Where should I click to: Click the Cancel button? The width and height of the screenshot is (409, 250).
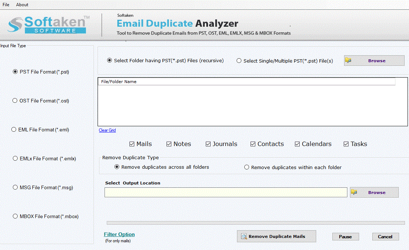(x=385, y=236)
